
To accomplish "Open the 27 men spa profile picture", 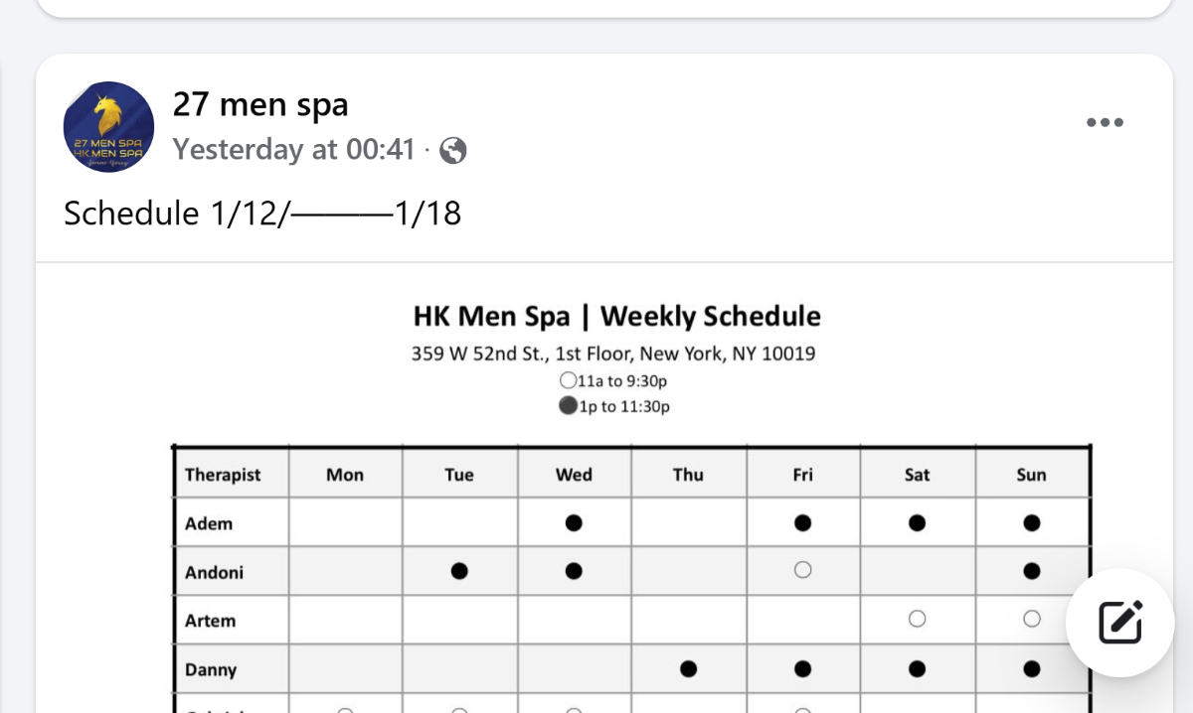I will [108, 127].
